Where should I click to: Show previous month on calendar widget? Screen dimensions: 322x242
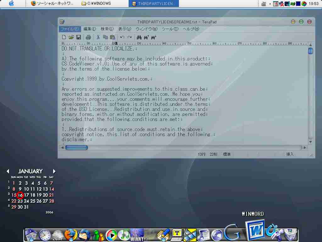(8, 171)
